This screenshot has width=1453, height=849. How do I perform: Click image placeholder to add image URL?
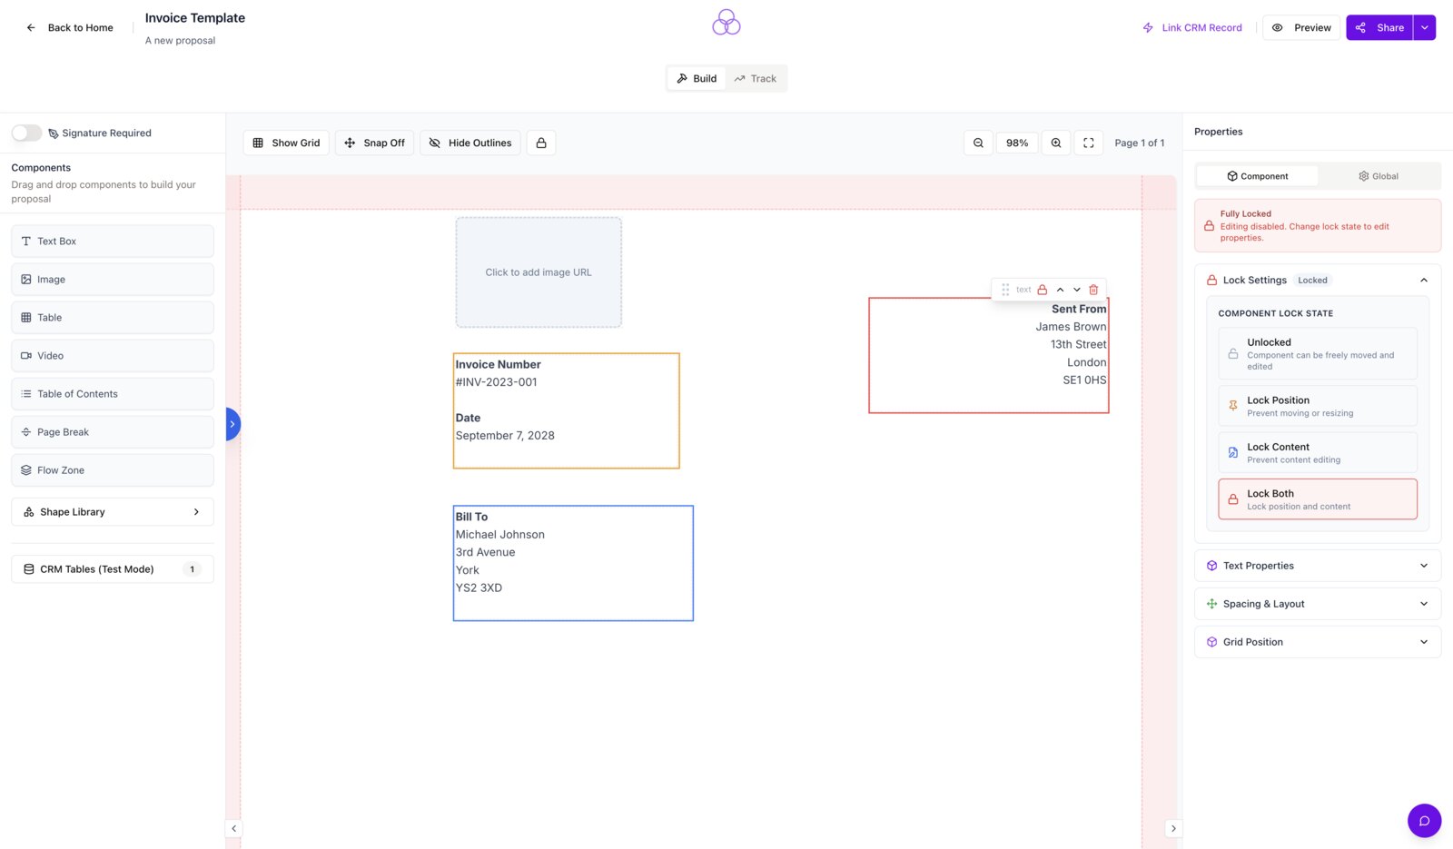click(539, 272)
